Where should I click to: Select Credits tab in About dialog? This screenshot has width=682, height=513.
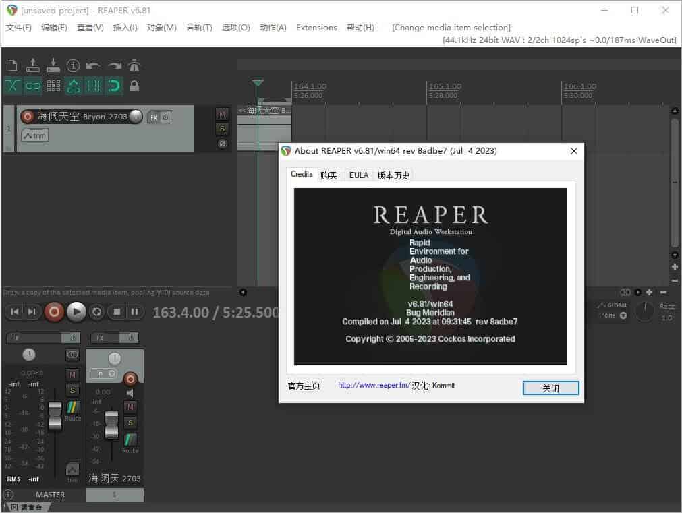(302, 174)
